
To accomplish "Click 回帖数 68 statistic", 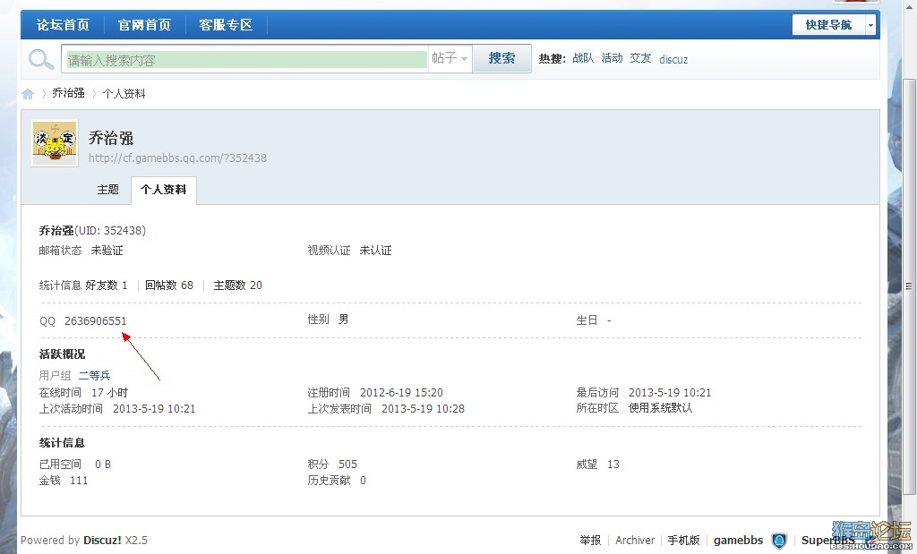I will 169,286.
